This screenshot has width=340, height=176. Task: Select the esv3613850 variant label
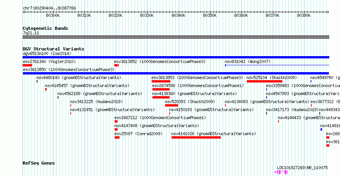pos(68,69)
